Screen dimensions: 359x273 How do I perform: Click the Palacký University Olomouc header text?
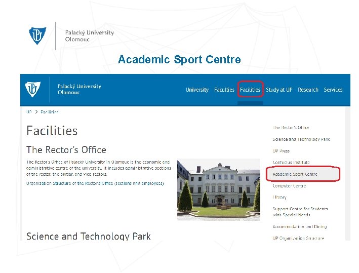pyautogui.click(x=79, y=89)
